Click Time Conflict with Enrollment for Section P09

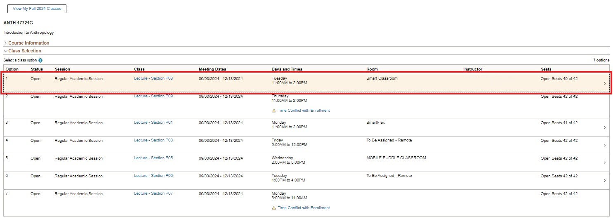point(304,111)
